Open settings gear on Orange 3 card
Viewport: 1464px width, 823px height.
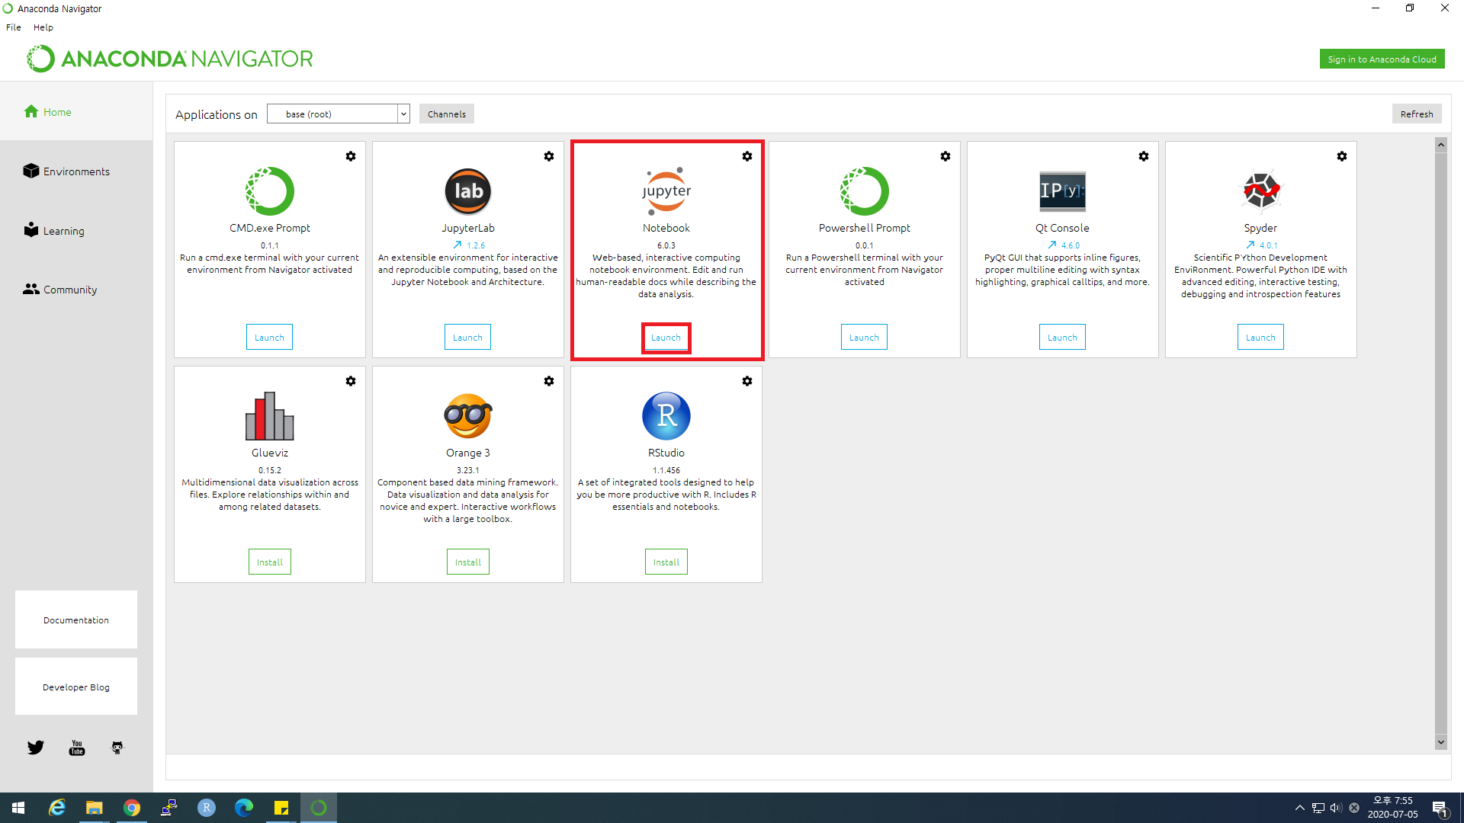tap(549, 381)
